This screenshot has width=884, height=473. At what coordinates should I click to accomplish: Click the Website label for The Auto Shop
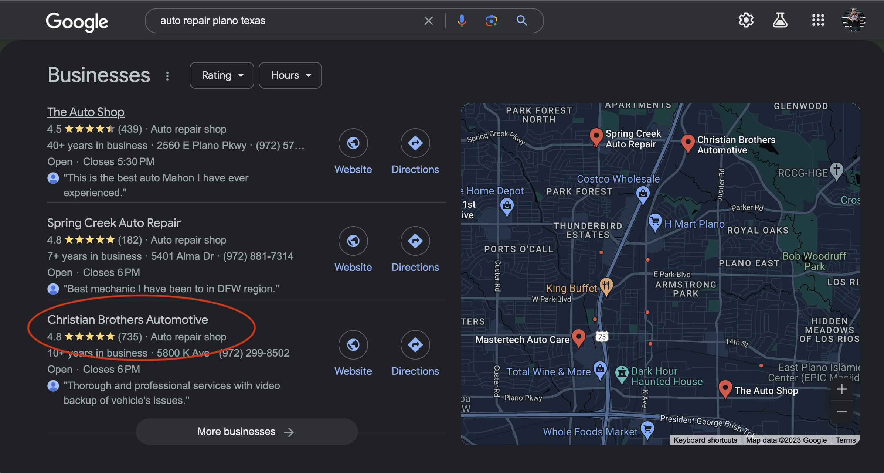[353, 169]
